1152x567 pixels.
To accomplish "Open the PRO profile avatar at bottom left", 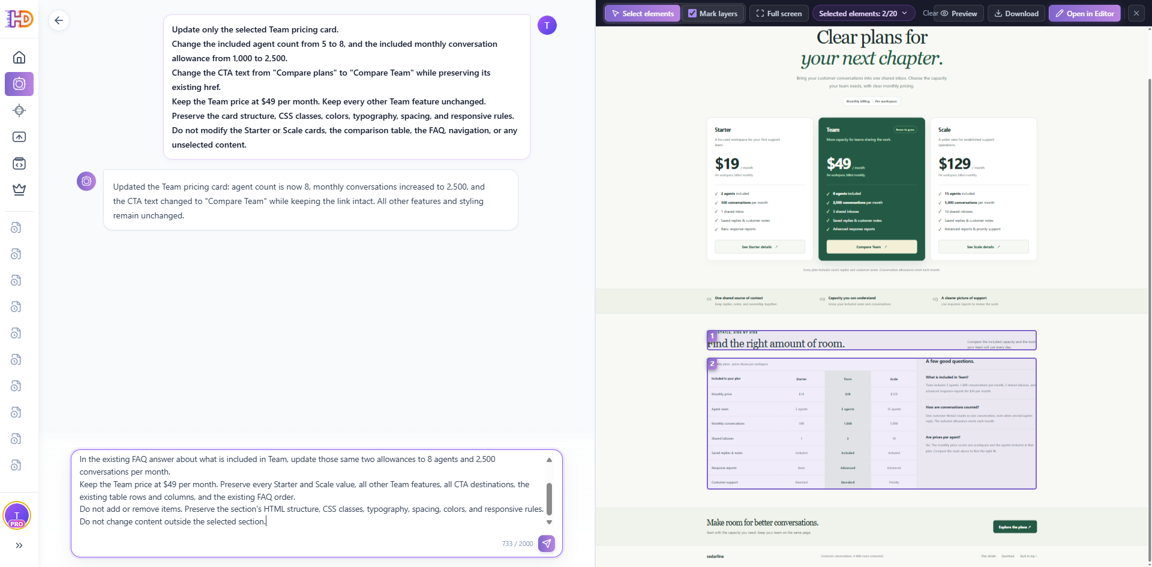I will coord(17,515).
